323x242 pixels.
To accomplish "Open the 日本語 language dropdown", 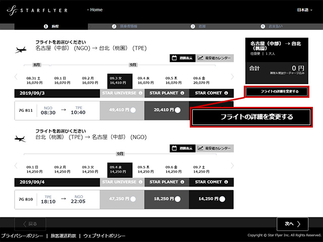I will pyautogui.click(x=304, y=10).
